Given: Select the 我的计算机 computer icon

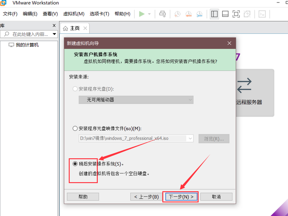Looking at the screenshot, I should 11,44.
